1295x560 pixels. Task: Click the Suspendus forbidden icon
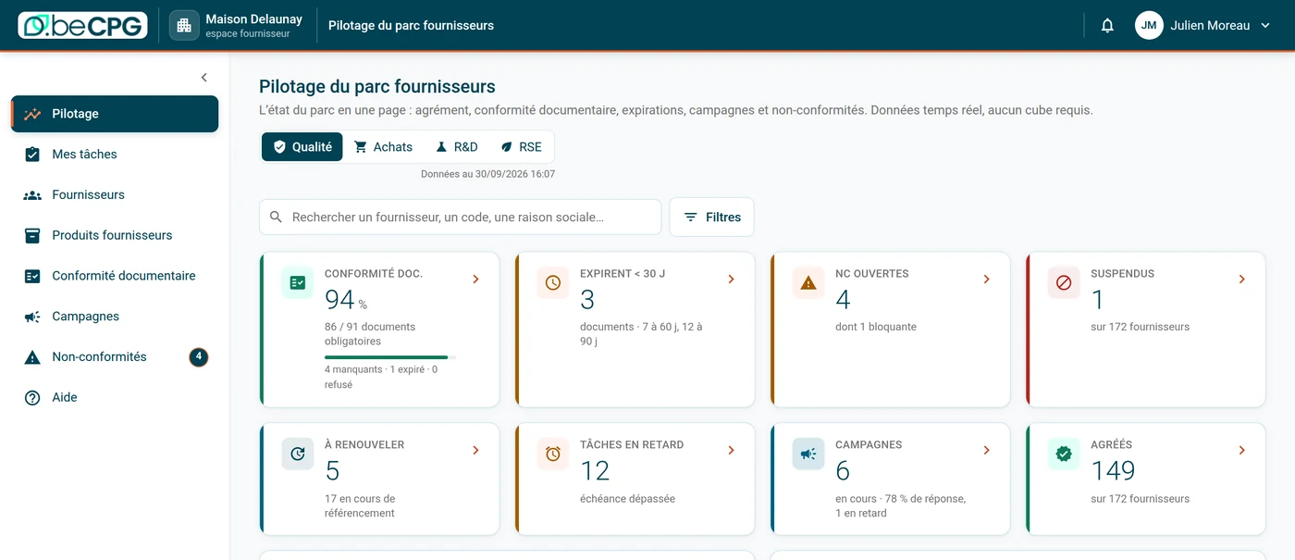coord(1064,282)
